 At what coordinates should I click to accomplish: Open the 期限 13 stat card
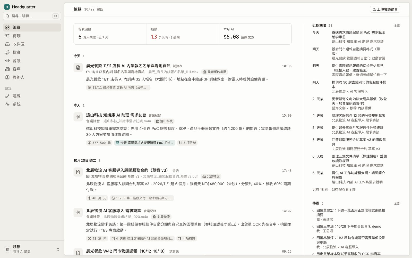pos(183,34)
